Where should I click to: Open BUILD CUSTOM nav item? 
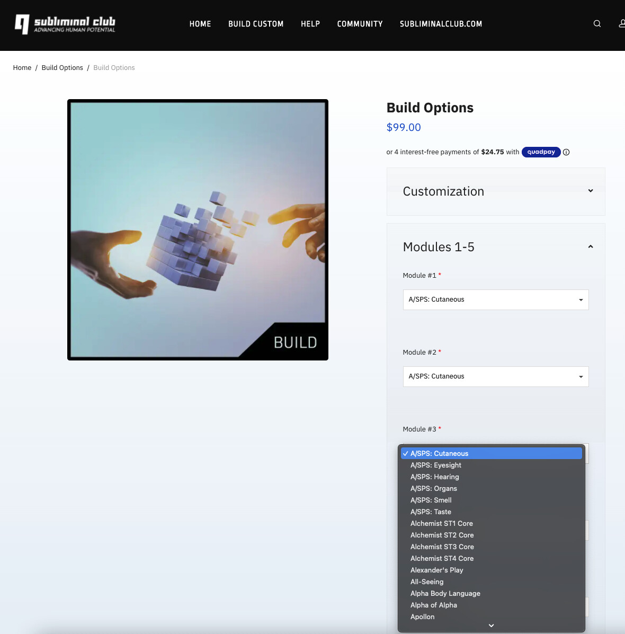click(x=256, y=24)
